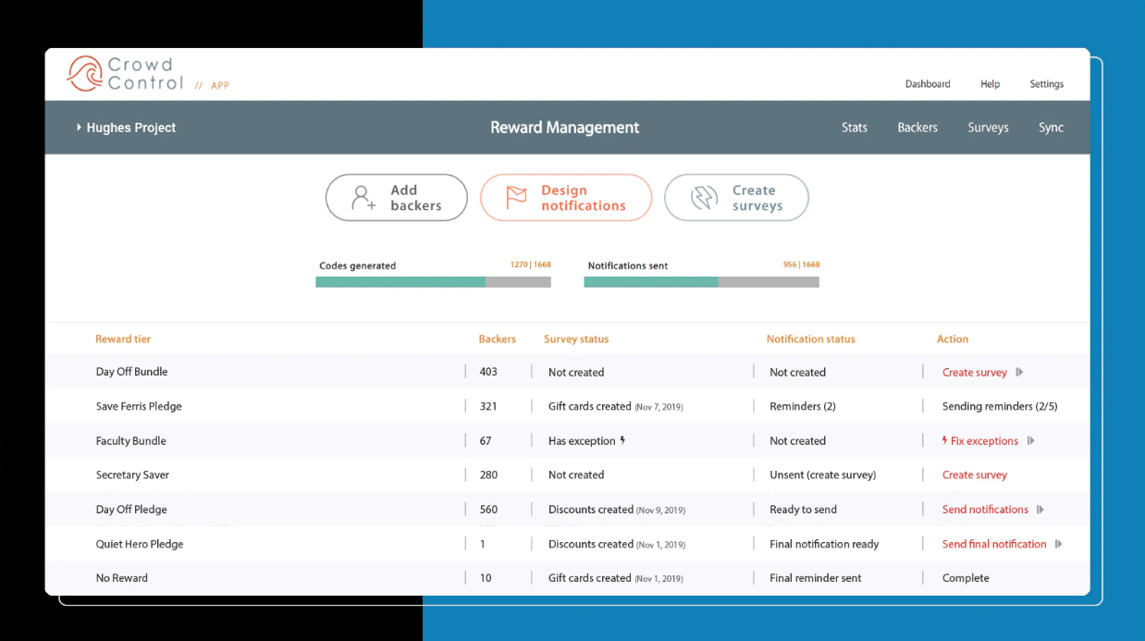Click the Design notifications button
The image size is (1145, 641).
coord(566,198)
